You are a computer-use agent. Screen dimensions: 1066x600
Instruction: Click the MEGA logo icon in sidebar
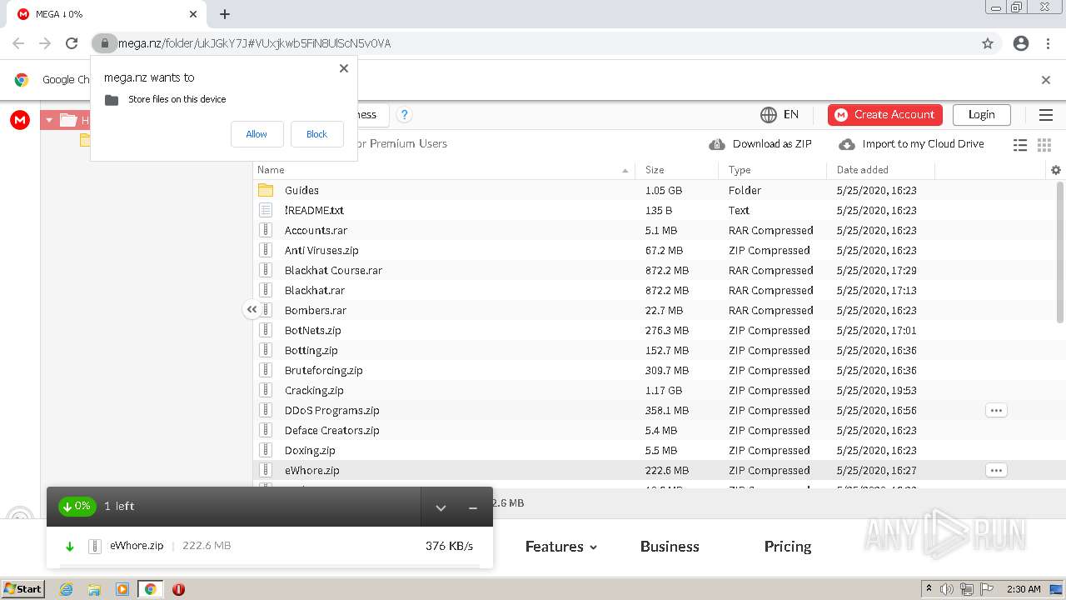pyautogui.click(x=20, y=120)
